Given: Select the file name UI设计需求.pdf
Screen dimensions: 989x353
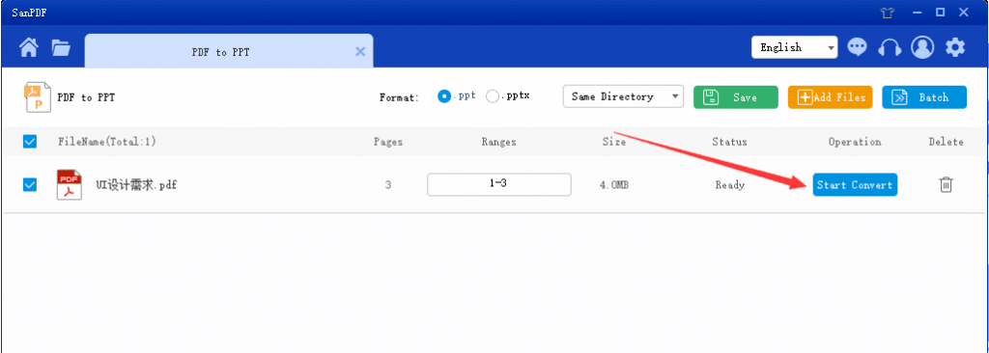Looking at the screenshot, I should point(135,185).
